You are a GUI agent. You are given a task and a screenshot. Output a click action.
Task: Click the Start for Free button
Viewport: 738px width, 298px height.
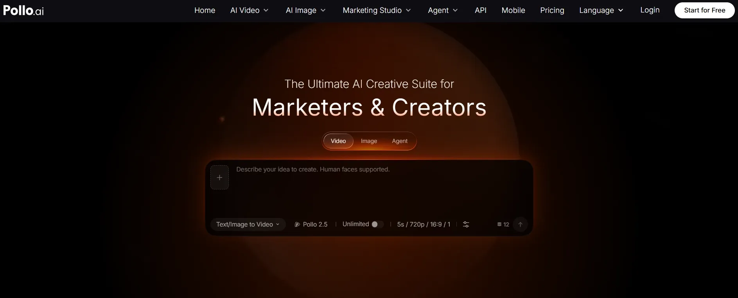(704, 10)
